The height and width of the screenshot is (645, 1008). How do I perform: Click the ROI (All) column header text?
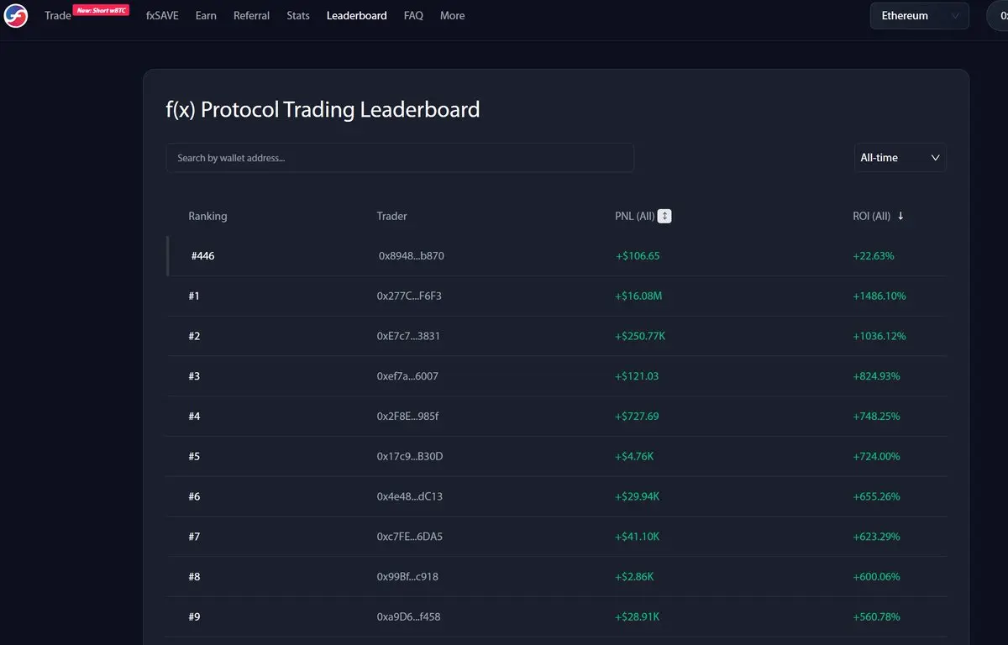[871, 216]
